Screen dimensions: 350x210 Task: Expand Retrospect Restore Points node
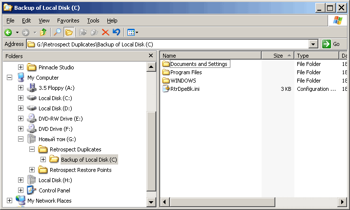(x=32, y=170)
